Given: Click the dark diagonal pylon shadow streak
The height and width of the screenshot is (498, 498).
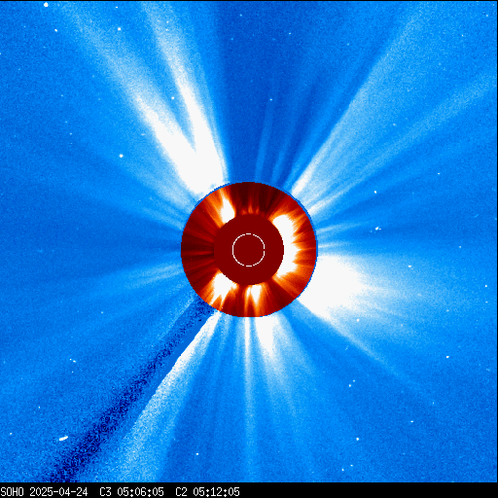Looking at the screenshot, I should 129,392.
